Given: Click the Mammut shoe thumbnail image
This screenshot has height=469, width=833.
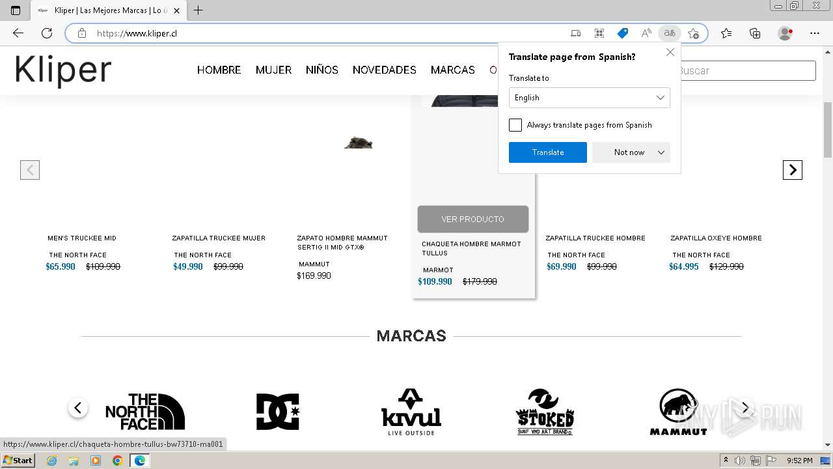Looking at the screenshot, I should 358,143.
